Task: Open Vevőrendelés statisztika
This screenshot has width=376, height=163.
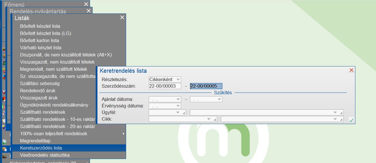Action: coord(69,155)
